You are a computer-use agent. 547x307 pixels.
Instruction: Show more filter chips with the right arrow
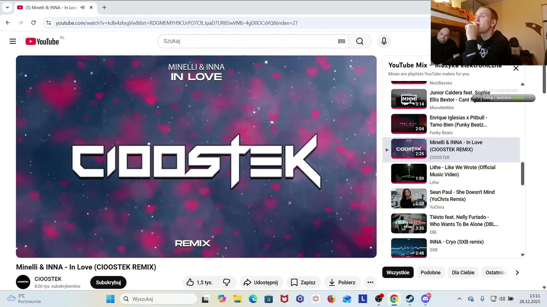(x=517, y=272)
